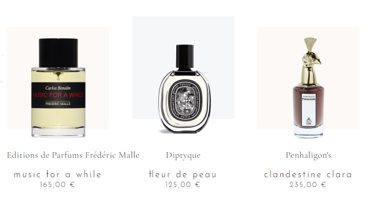Select the fleur de peau product title
375x209 pixels.
pos(183,174)
